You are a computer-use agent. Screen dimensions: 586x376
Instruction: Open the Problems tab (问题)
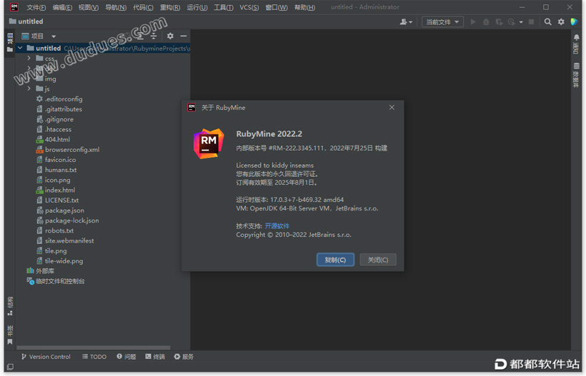coord(126,357)
